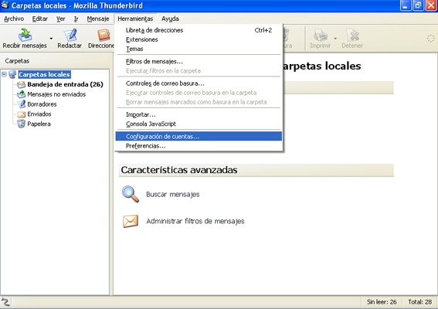Open the Ver menu
The height and width of the screenshot is (309, 438).
pos(60,19)
